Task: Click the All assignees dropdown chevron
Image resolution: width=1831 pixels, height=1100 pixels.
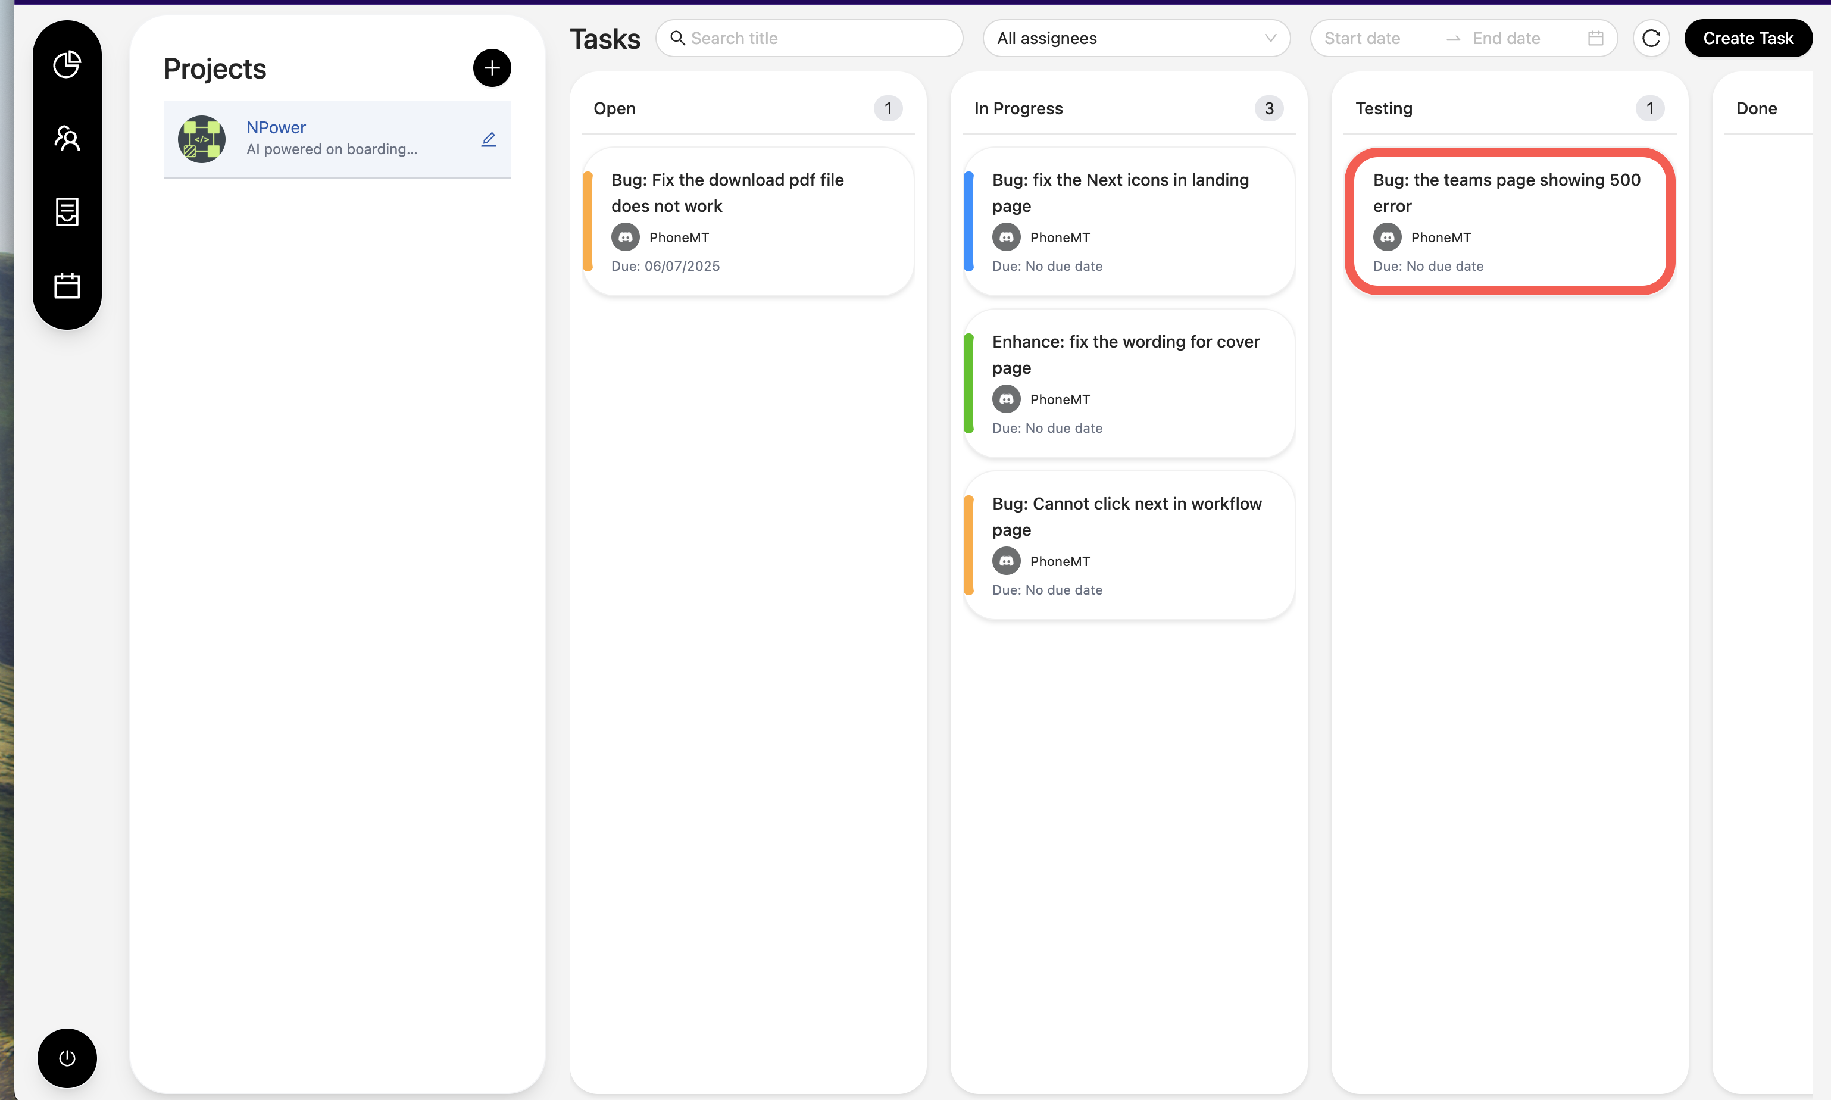Action: click(1270, 39)
